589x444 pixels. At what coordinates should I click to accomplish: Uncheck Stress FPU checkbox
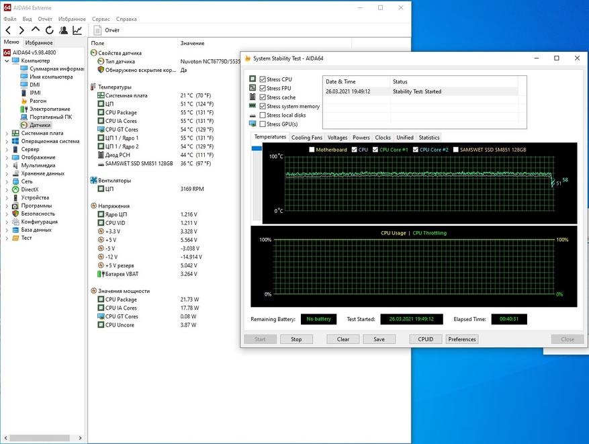click(x=263, y=88)
